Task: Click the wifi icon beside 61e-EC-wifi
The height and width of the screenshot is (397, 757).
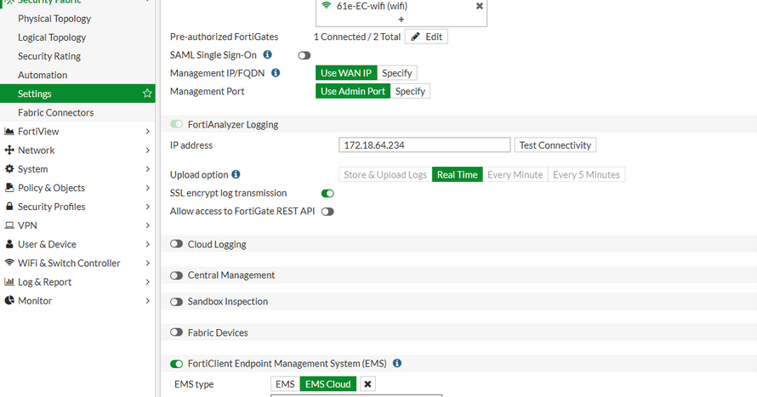Action: [x=327, y=6]
